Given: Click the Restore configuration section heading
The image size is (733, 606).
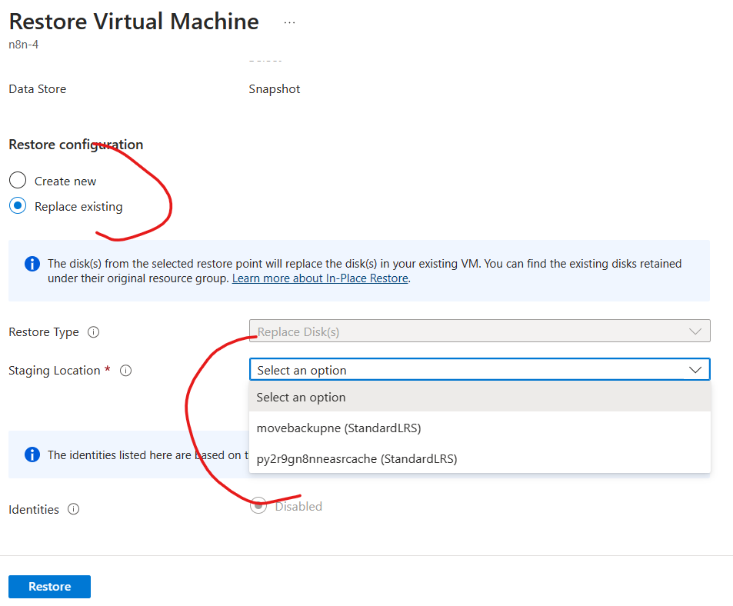Looking at the screenshot, I should pyautogui.click(x=75, y=145).
